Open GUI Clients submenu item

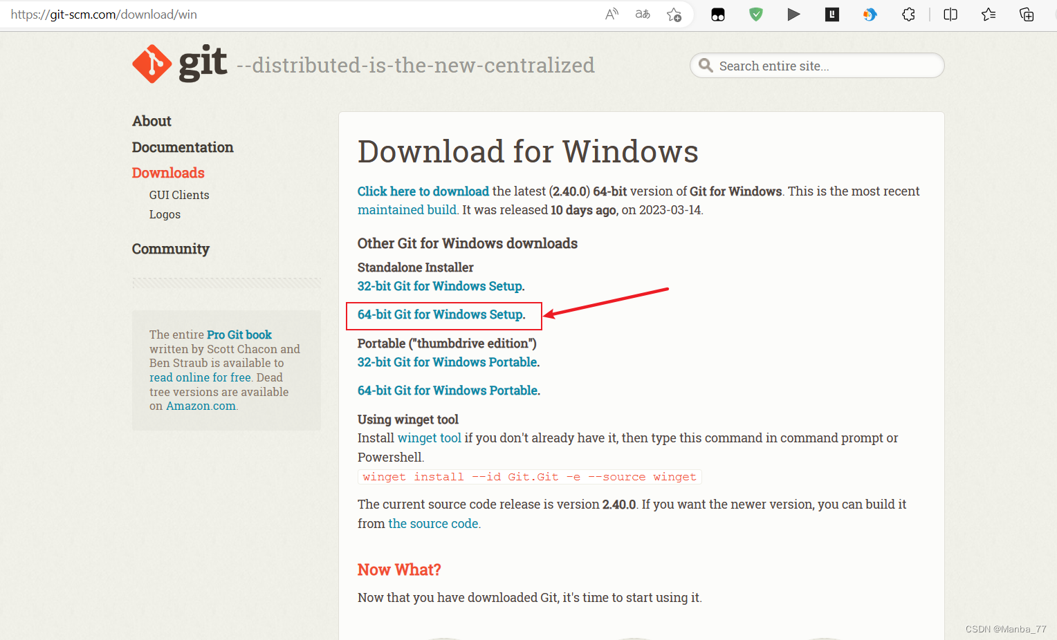[179, 195]
